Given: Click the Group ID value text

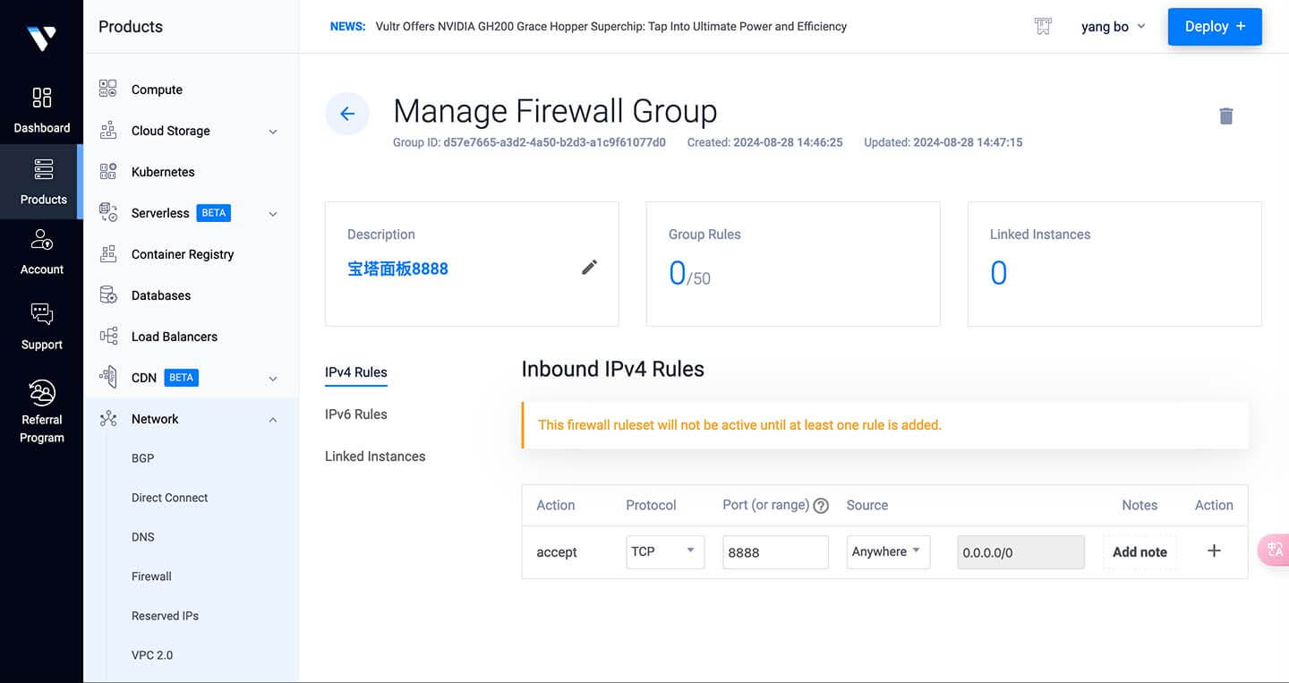Looking at the screenshot, I should tap(554, 142).
